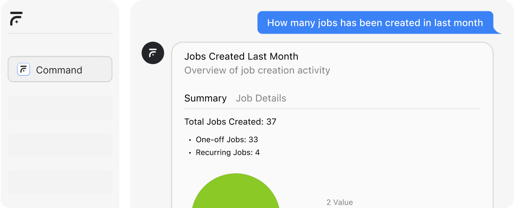
Task: Click the app logo in top-left corner
Action: click(16, 18)
